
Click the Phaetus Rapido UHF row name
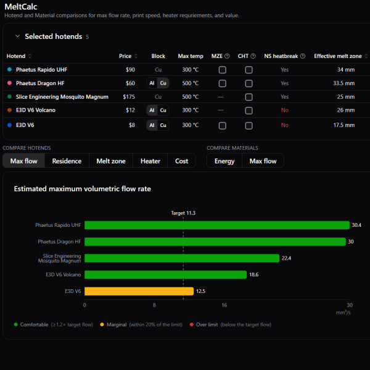(x=41, y=70)
